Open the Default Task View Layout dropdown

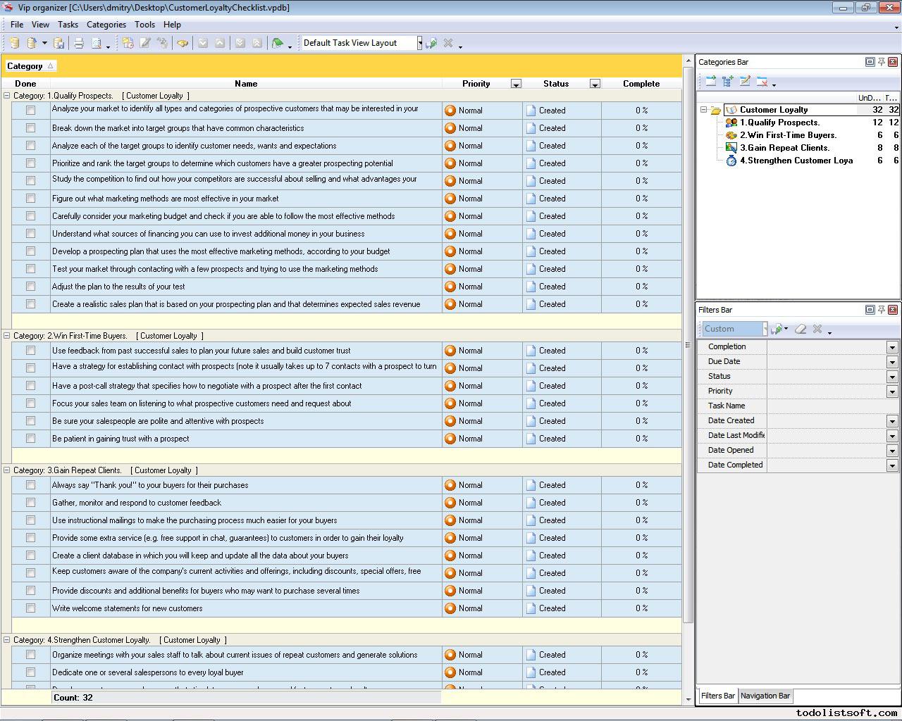tap(419, 43)
